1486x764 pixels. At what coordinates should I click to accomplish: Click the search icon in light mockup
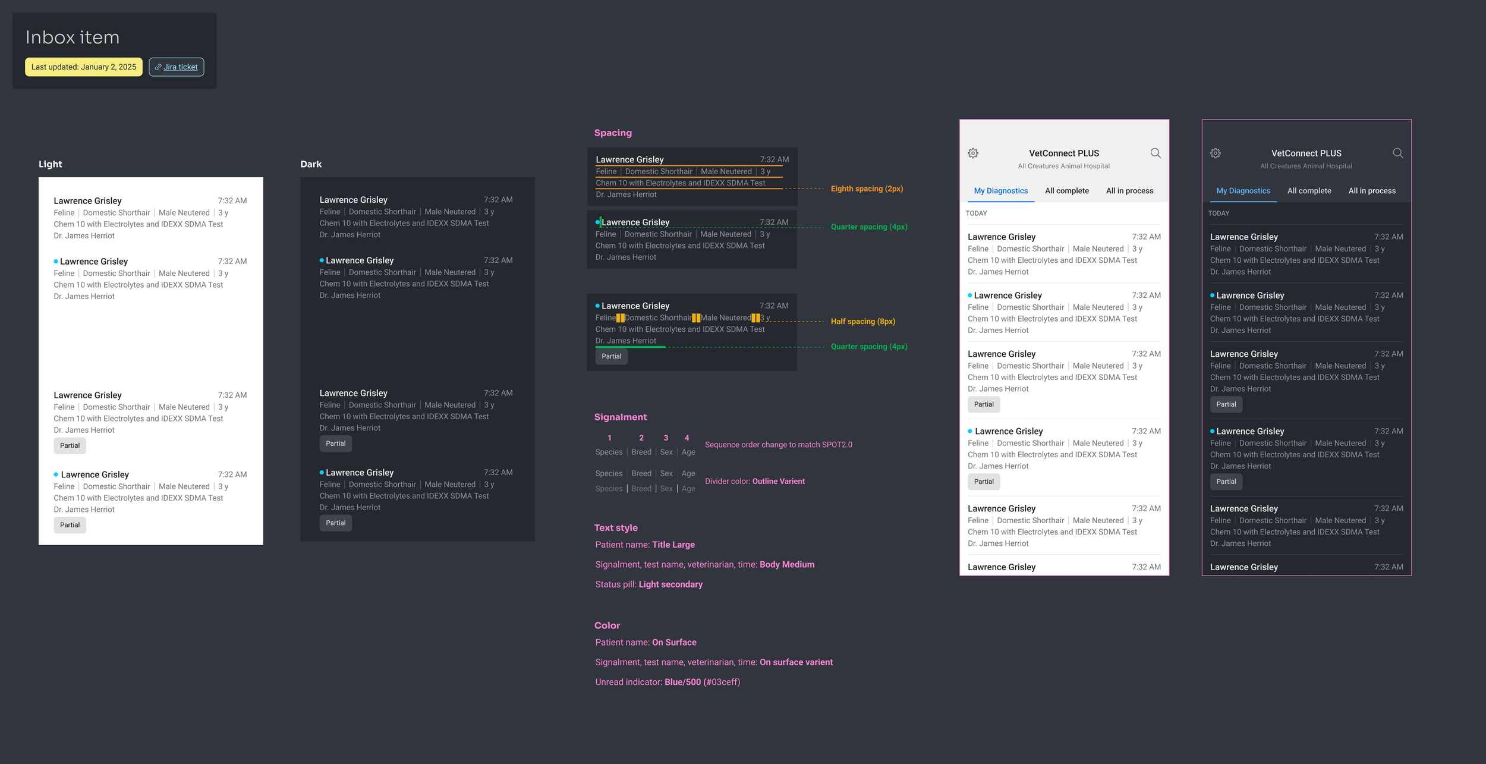1155,153
